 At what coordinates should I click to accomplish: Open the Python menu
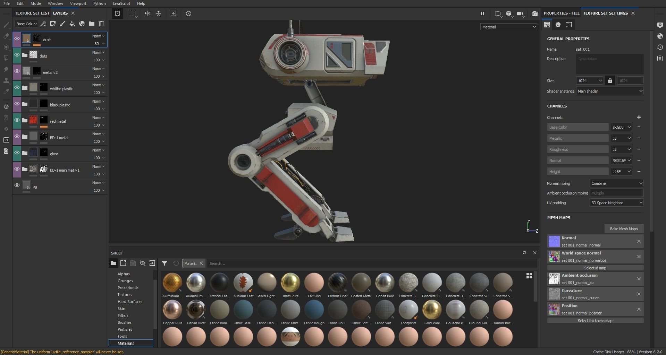click(100, 3)
